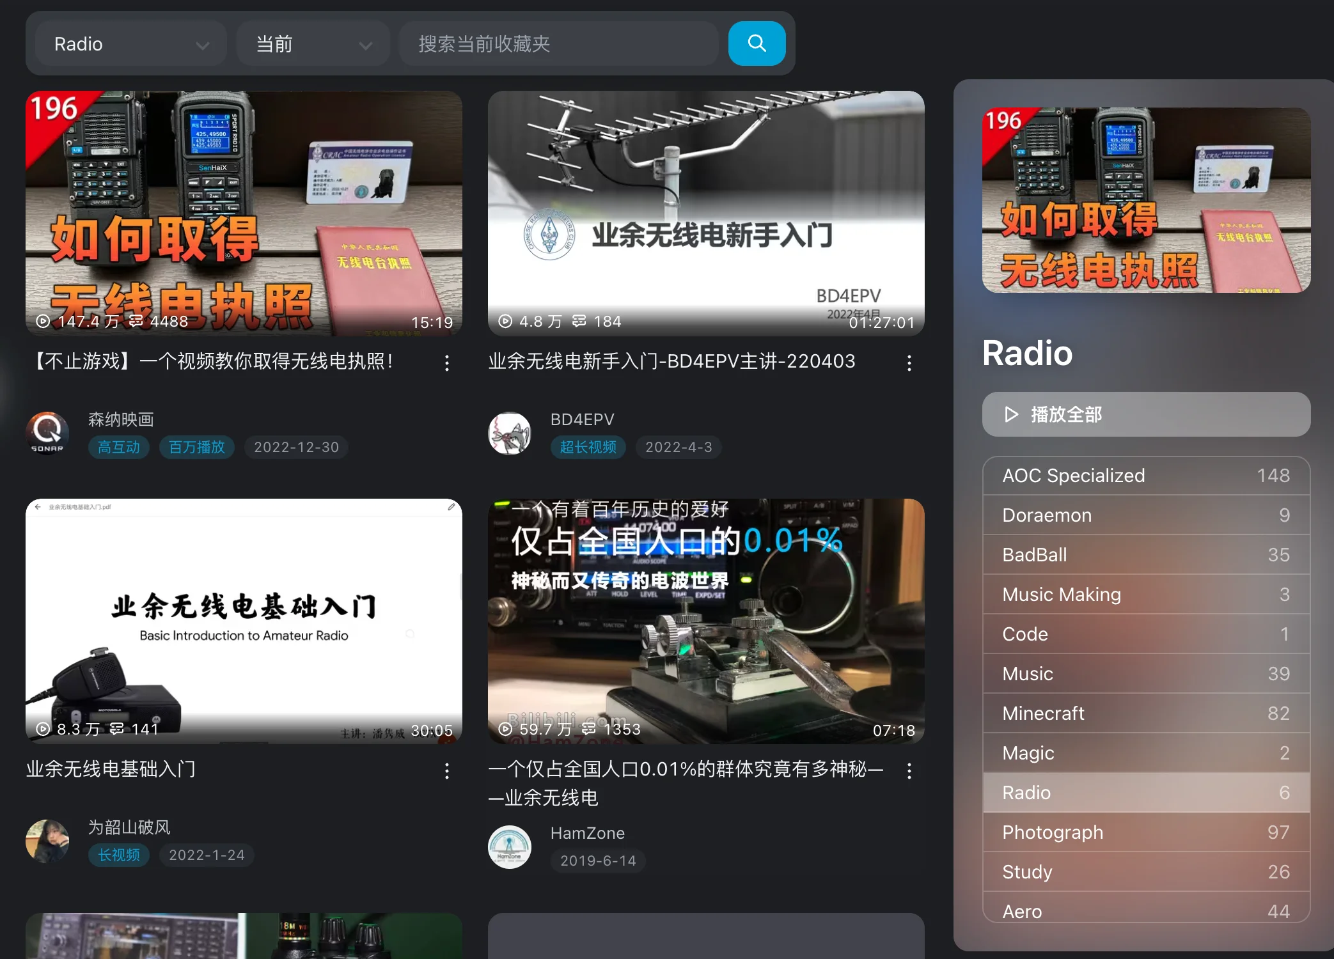1334x959 pixels.
Task: Click 播放全部 play all button
Action: 1146,414
